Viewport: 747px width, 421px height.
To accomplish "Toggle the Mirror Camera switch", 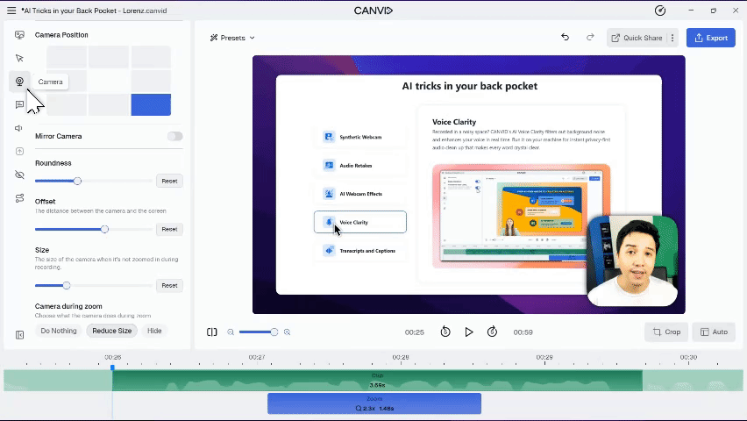I will pos(174,136).
